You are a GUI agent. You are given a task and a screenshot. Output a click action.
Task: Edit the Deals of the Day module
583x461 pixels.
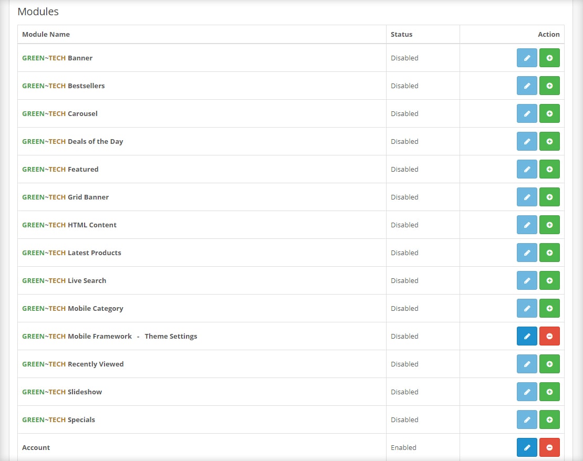(x=527, y=141)
